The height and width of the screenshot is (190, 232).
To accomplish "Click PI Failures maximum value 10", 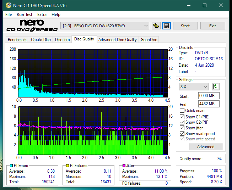I will [x=109, y=177].
